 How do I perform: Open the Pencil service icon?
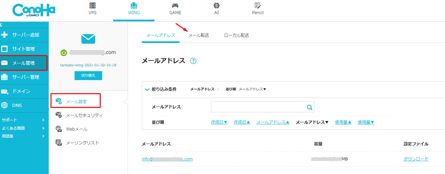(257, 6)
